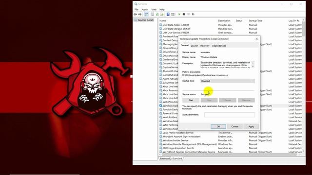Viewport: 312px width, 175px height.
Task: Click the Export List toolbar icon
Action: click(162, 14)
